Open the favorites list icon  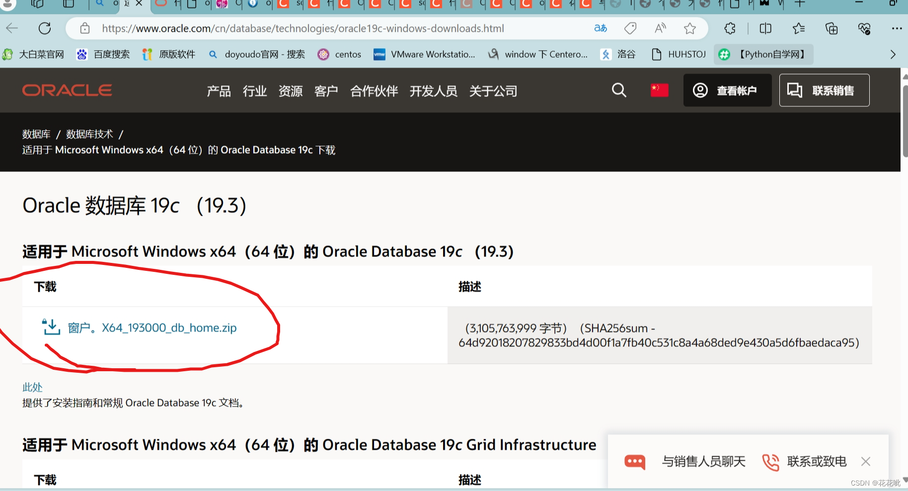[799, 28]
